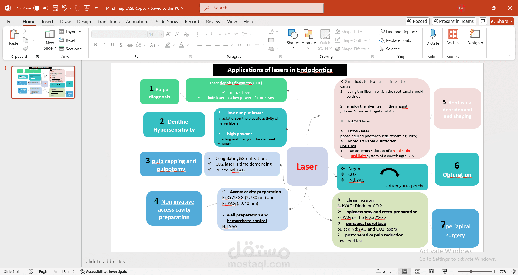This screenshot has height=275, width=518.
Task: Toggle text Shadow
Action: [x=121, y=45]
